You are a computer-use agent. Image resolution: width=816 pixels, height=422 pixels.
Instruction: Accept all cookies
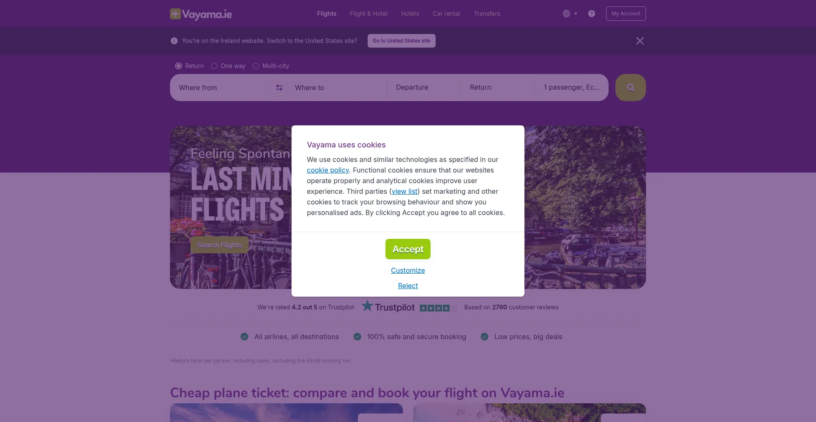point(408,249)
